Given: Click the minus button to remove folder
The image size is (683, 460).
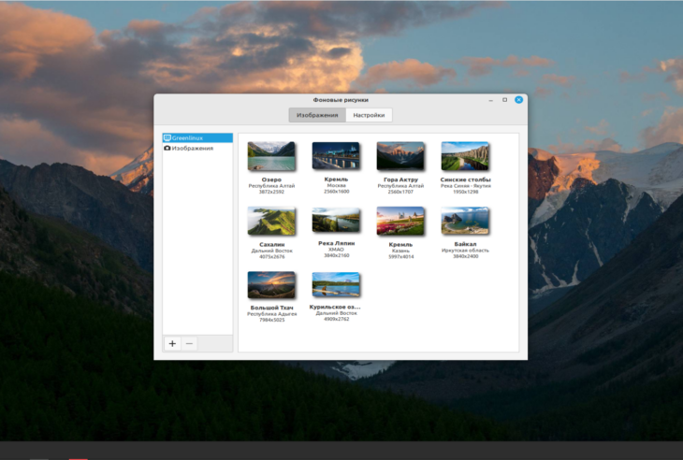Looking at the screenshot, I should (x=189, y=344).
